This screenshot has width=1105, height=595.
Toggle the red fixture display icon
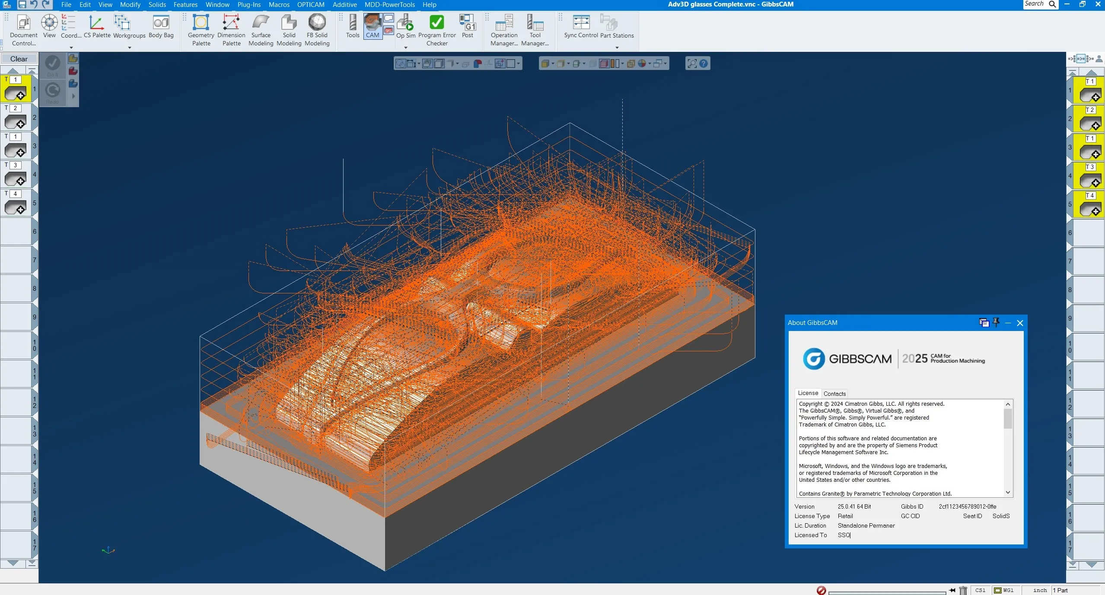73,71
